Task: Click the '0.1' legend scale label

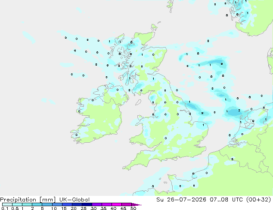Action: [x=5, y=208]
